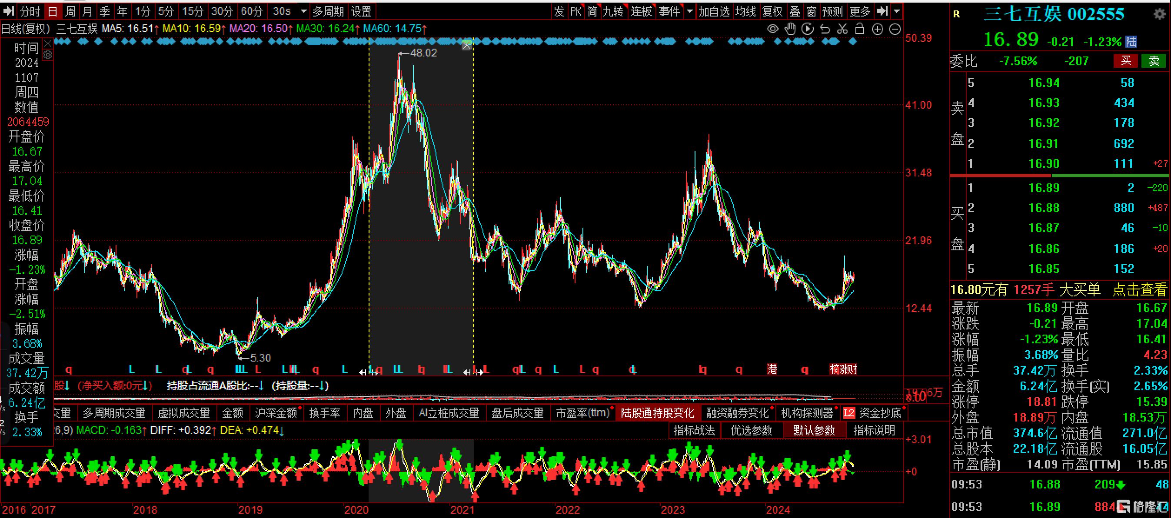Select 换手率 indicator tab

click(325, 413)
